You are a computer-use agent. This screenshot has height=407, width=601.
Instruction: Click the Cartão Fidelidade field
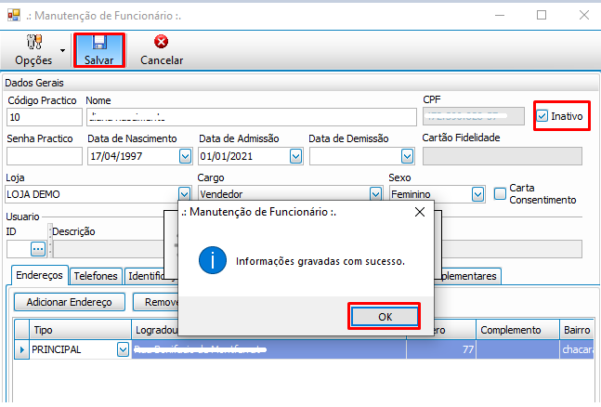503,156
